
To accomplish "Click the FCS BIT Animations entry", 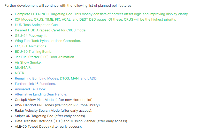I will pos(31,46).
